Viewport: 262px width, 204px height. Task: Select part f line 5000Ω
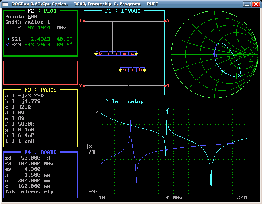point(20,124)
